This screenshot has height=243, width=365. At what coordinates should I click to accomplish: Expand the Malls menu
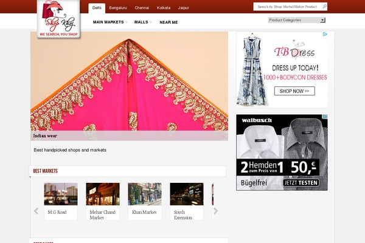pyautogui.click(x=142, y=22)
